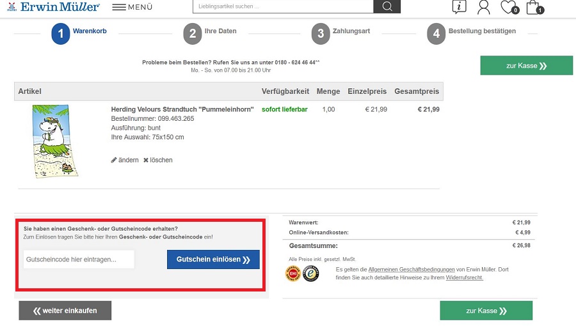Screen dimensions: 576x326
Task: Open the wishlist heart icon
Action: (509, 7)
